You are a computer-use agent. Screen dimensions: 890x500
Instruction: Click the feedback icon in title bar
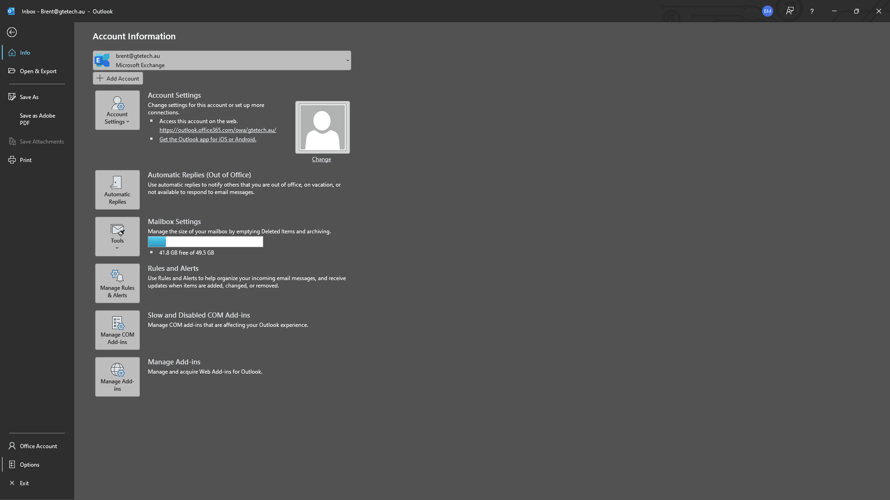click(790, 11)
